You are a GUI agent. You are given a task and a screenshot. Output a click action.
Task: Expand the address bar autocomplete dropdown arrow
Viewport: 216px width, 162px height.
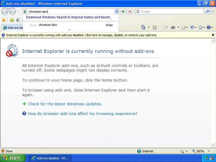(x=116, y=11)
